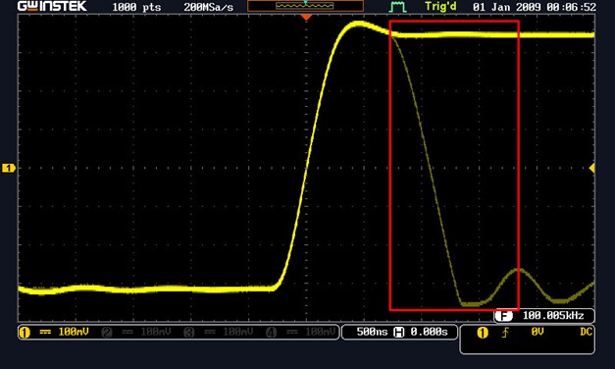Select the 0.000s horizontal delay value
615x369 pixels.
point(429,332)
